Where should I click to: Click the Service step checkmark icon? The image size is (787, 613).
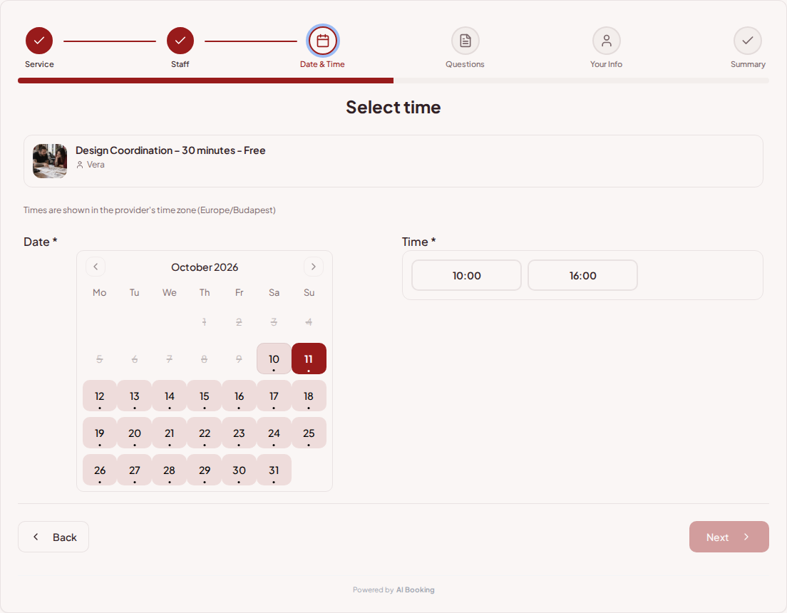[x=39, y=41]
